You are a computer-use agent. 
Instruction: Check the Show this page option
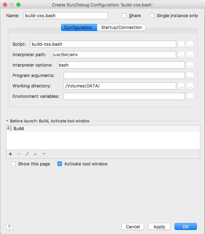[x=13, y=164]
